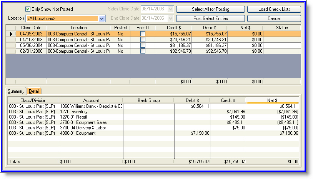This screenshot has height=179, width=313.
Task: Click the Account column header
Action: [91, 100]
